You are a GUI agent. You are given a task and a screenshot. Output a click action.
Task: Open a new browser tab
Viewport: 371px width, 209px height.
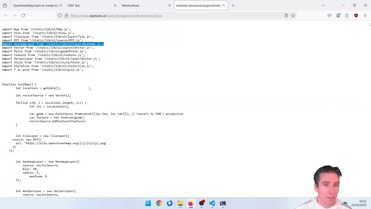[x=233, y=6]
